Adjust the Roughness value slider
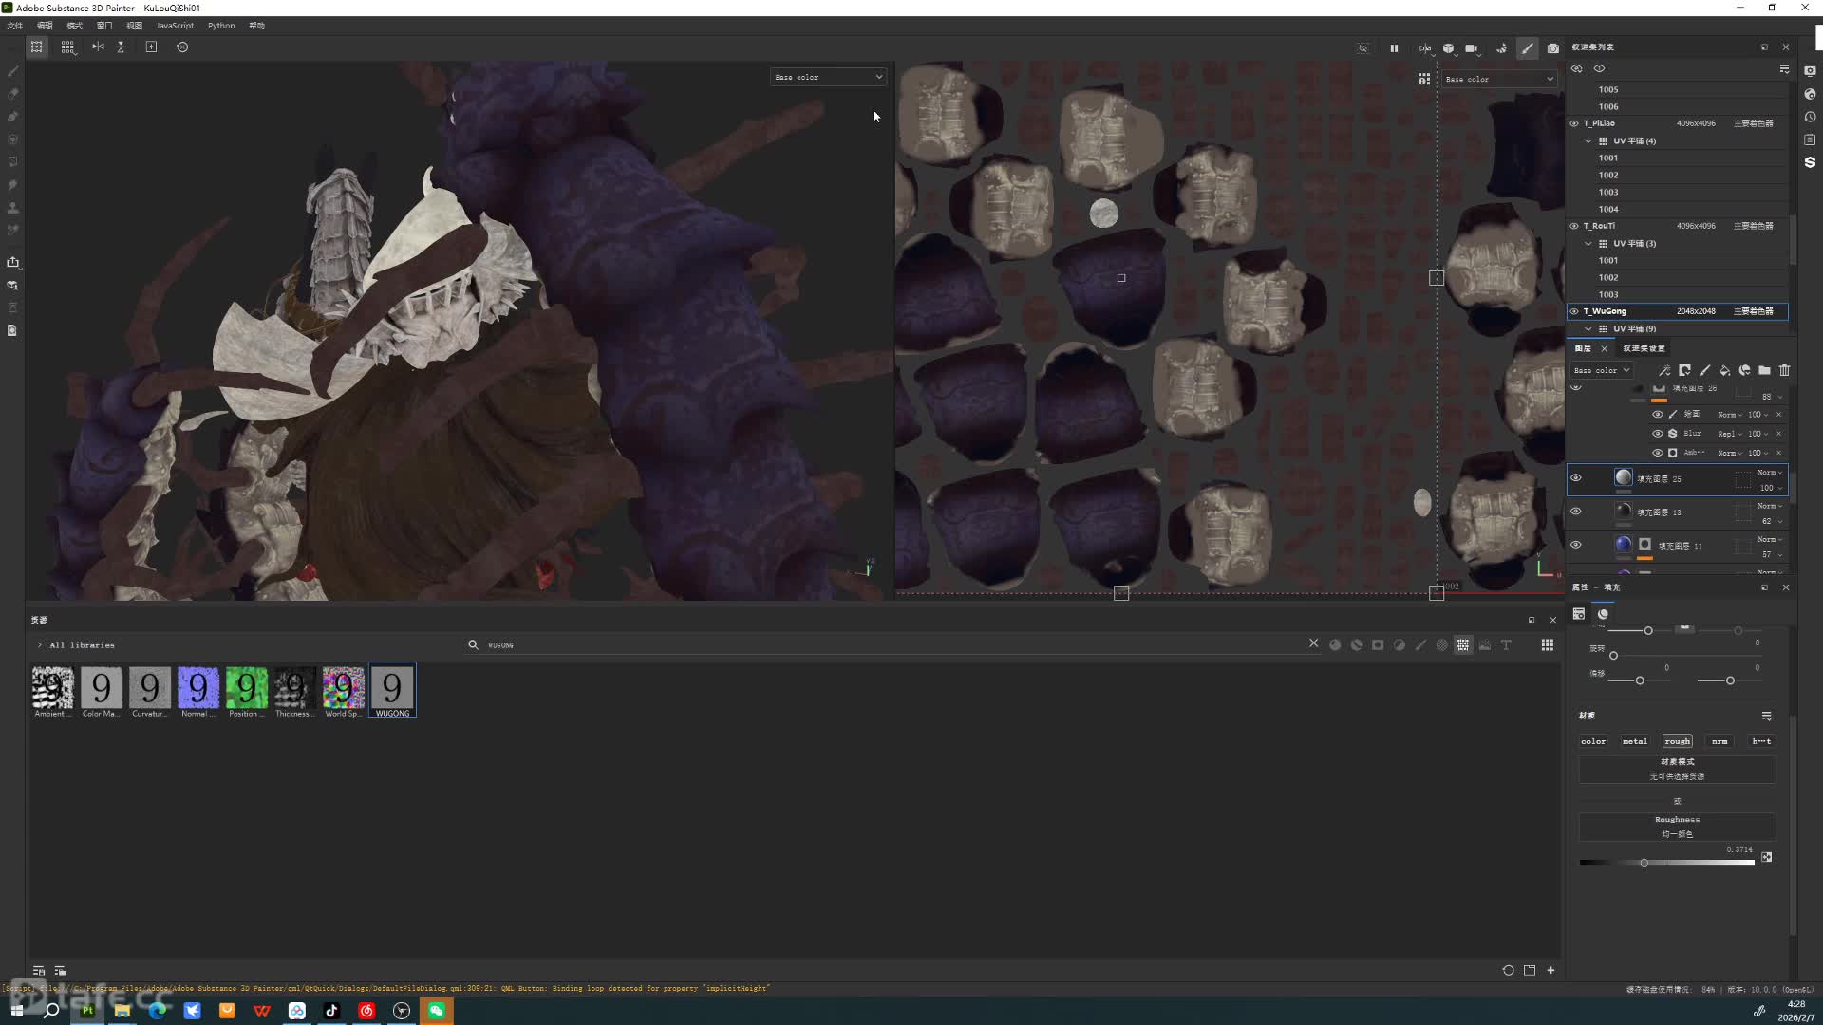 click(1644, 863)
